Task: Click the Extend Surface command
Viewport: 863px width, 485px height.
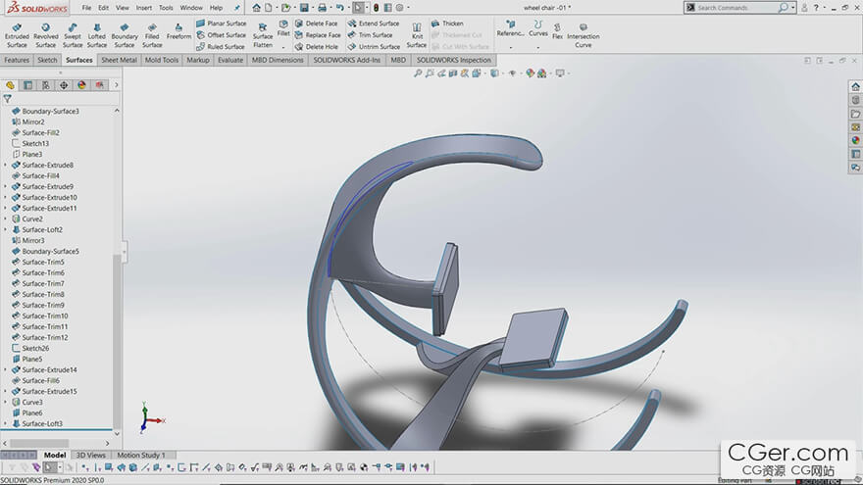Action: pyautogui.click(x=374, y=24)
